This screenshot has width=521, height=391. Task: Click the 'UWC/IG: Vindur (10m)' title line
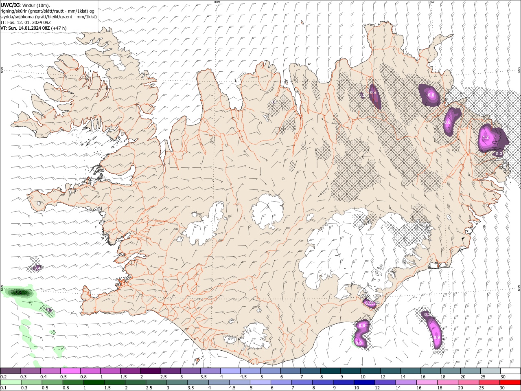(x=25, y=5)
